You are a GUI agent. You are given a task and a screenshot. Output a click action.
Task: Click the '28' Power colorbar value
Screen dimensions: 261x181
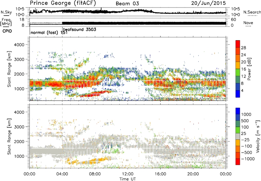pos(243,48)
